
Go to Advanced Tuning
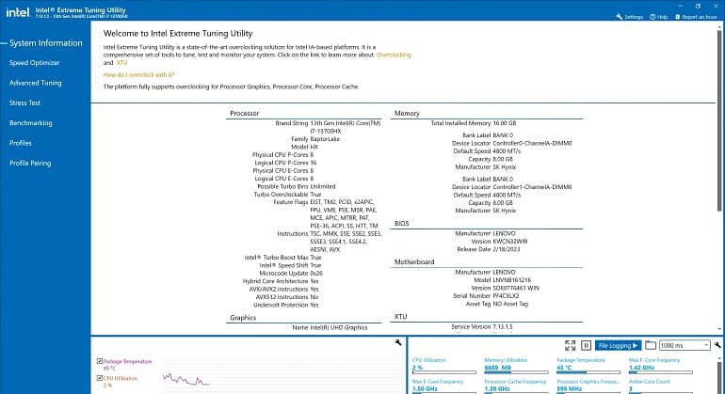pos(35,83)
